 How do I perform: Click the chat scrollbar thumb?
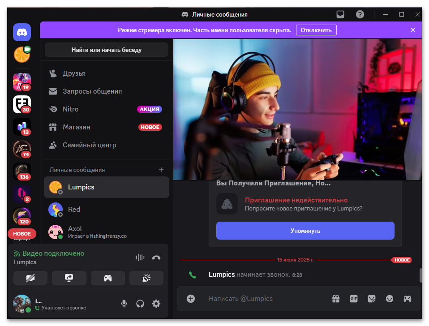(421, 275)
